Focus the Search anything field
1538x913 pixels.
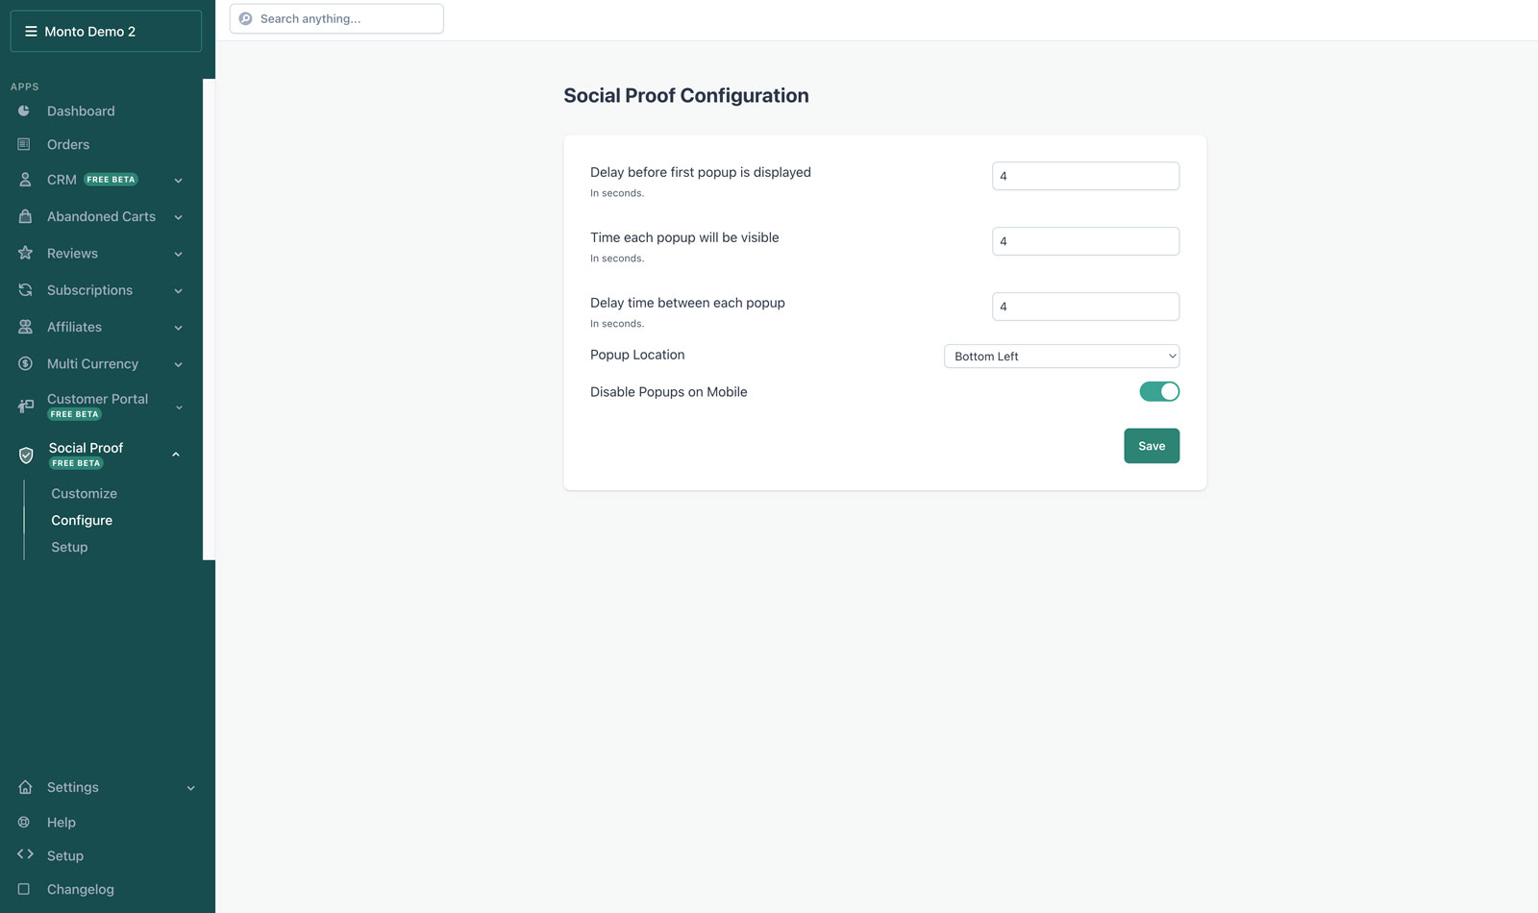(336, 18)
